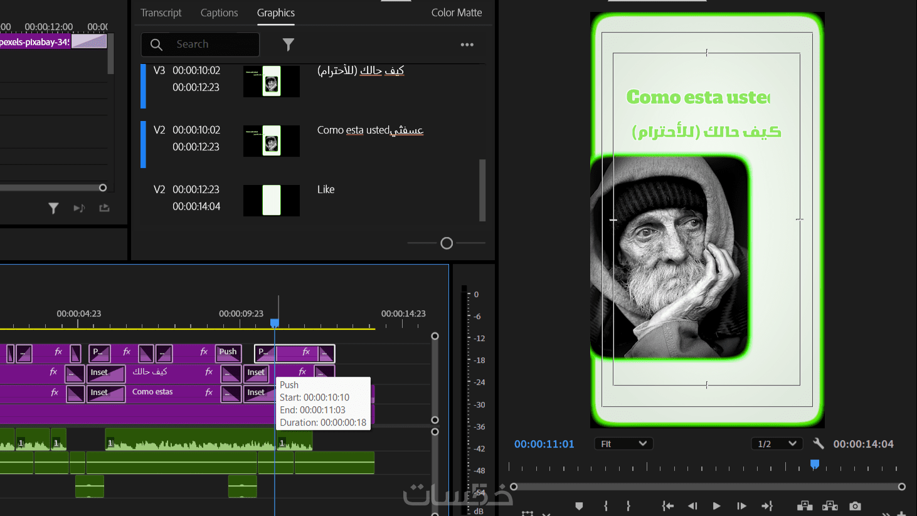This screenshot has height=516, width=917.
Task: Jump to the In point with Go to In
Action: point(668,506)
